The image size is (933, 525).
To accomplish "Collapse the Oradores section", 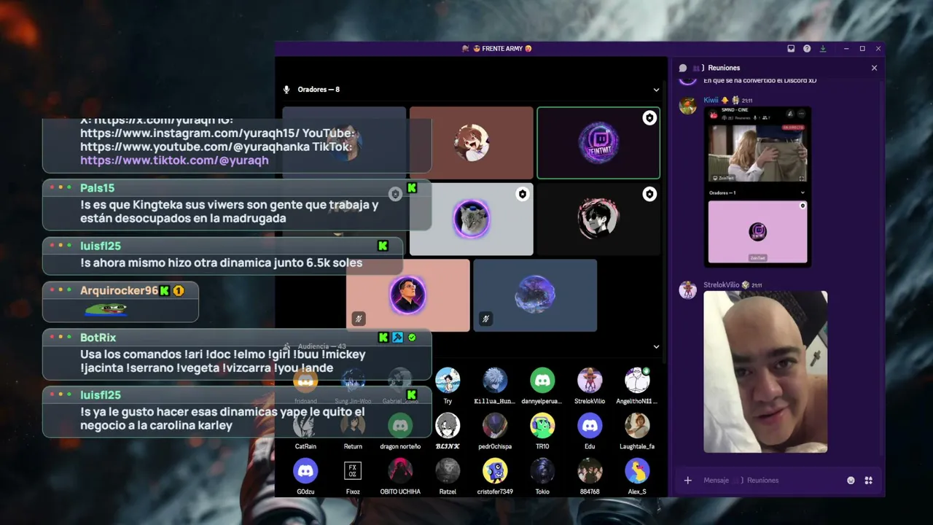I will pyautogui.click(x=656, y=90).
